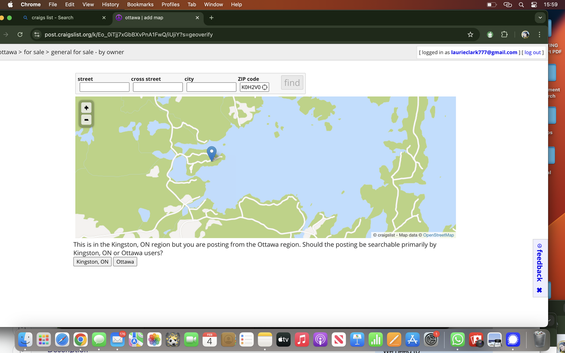Open Finder from the dock
This screenshot has height=353, width=565.
click(25, 339)
